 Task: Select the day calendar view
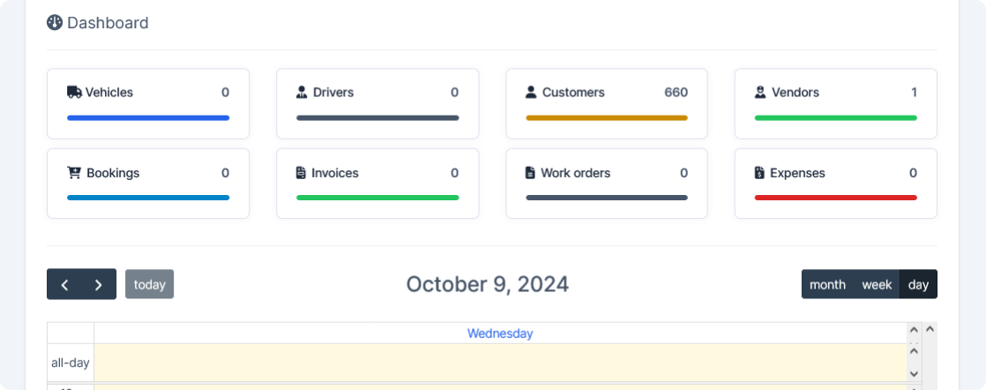[918, 284]
